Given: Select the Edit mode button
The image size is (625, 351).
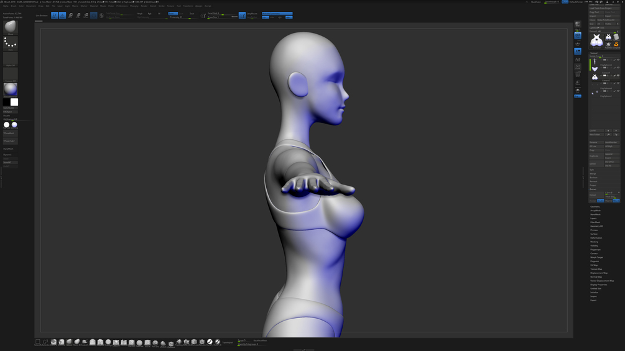Looking at the screenshot, I should 55,16.
